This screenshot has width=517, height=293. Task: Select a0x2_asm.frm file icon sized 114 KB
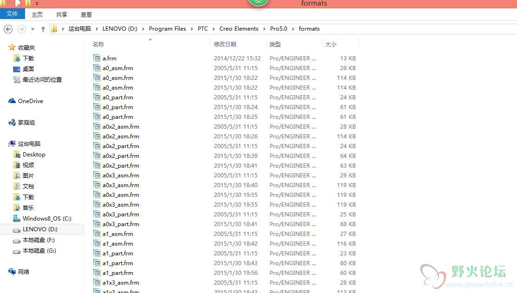tap(97, 136)
